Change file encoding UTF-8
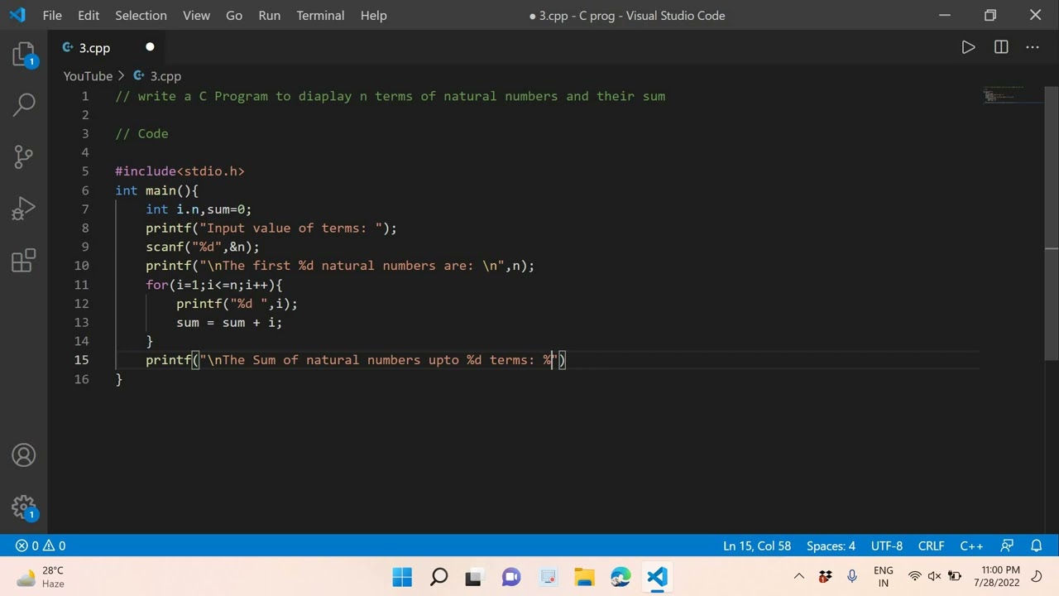Screen dimensions: 1059x596 click(887, 546)
